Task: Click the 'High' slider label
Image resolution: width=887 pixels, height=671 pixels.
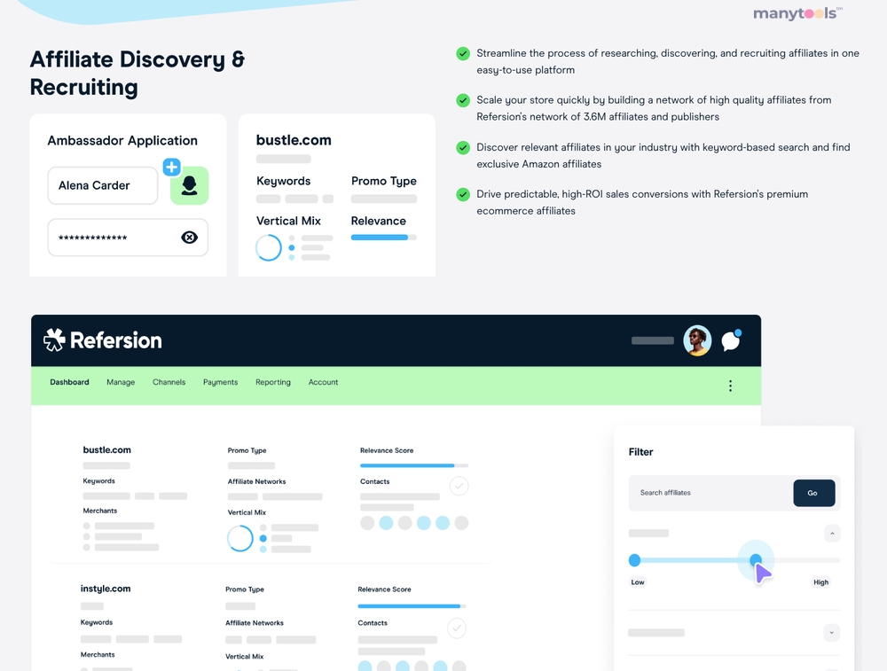Action: tap(820, 582)
